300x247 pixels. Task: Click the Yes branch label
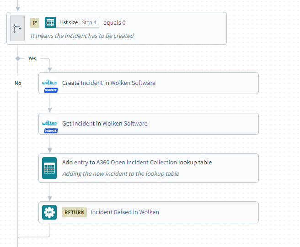point(32,58)
